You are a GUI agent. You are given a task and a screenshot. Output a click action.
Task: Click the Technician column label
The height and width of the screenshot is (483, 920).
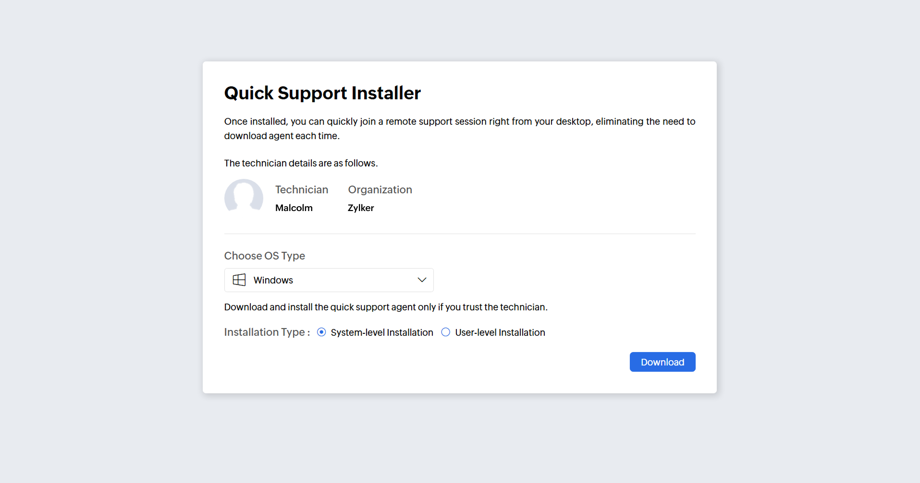[x=301, y=189]
